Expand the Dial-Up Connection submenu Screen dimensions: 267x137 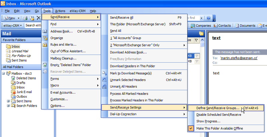pyautogui.click(x=184, y=114)
